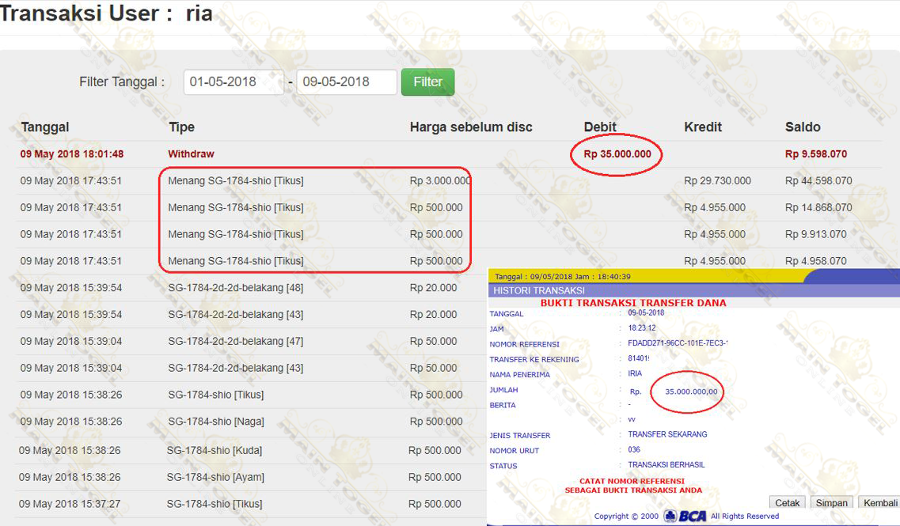Click the Tanggal column header
Image resolution: width=900 pixels, height=526 pixels.
point(45,127)
